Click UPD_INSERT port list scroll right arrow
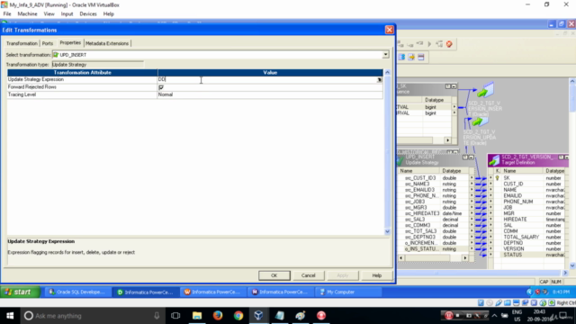 coord(465,258)
